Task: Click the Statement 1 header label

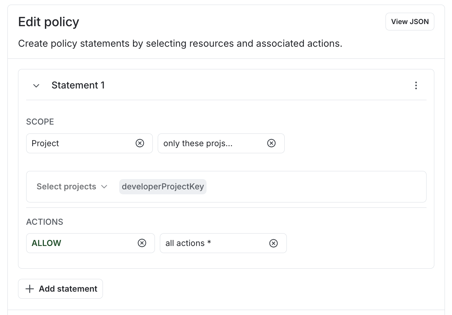Action: pos(78,85)
